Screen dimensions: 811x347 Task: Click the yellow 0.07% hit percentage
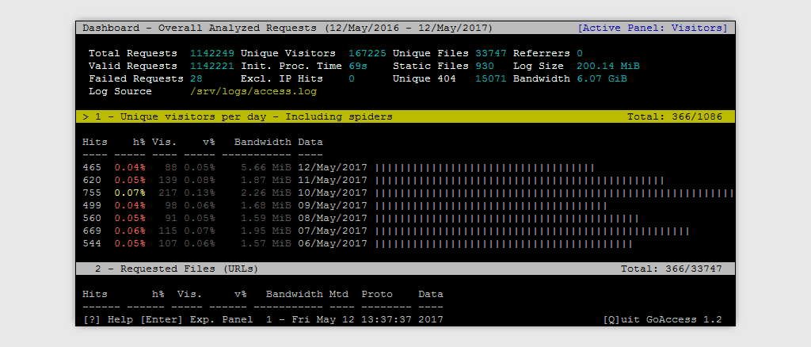130,193
